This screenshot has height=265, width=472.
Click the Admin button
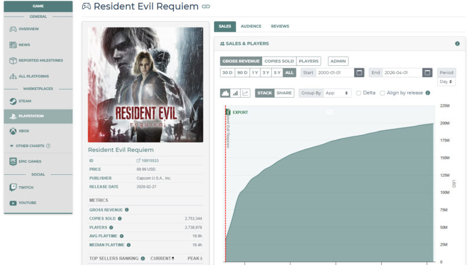coord(338,61)
